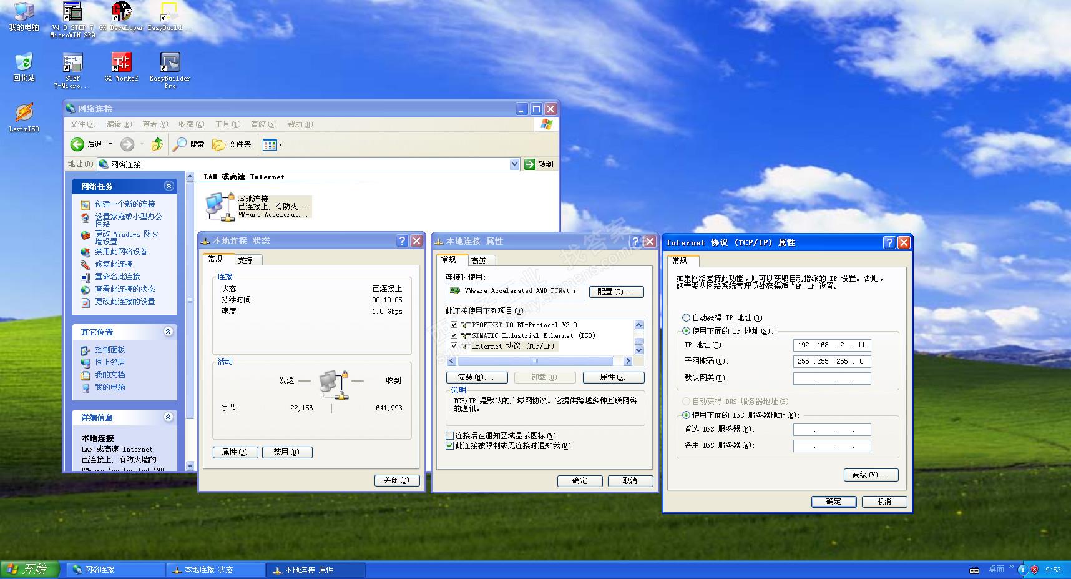Screen dimensions: 1071x579
Task: Enable 连接后在通知区域显示图标 checkbox
Action: click(449, 436)
